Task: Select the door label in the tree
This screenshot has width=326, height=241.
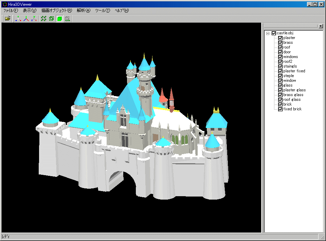Action: tap(287, 52)
